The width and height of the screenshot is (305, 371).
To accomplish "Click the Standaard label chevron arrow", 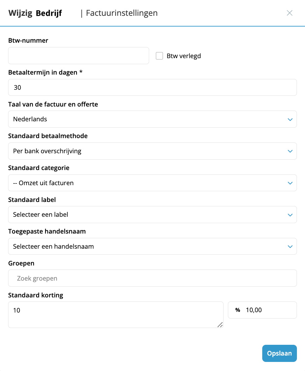I will (290, 215).
